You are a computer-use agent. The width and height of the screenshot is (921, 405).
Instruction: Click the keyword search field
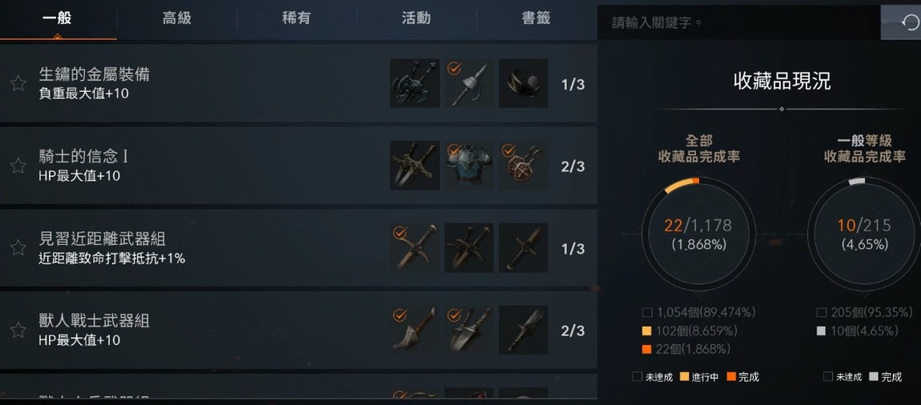739,23
